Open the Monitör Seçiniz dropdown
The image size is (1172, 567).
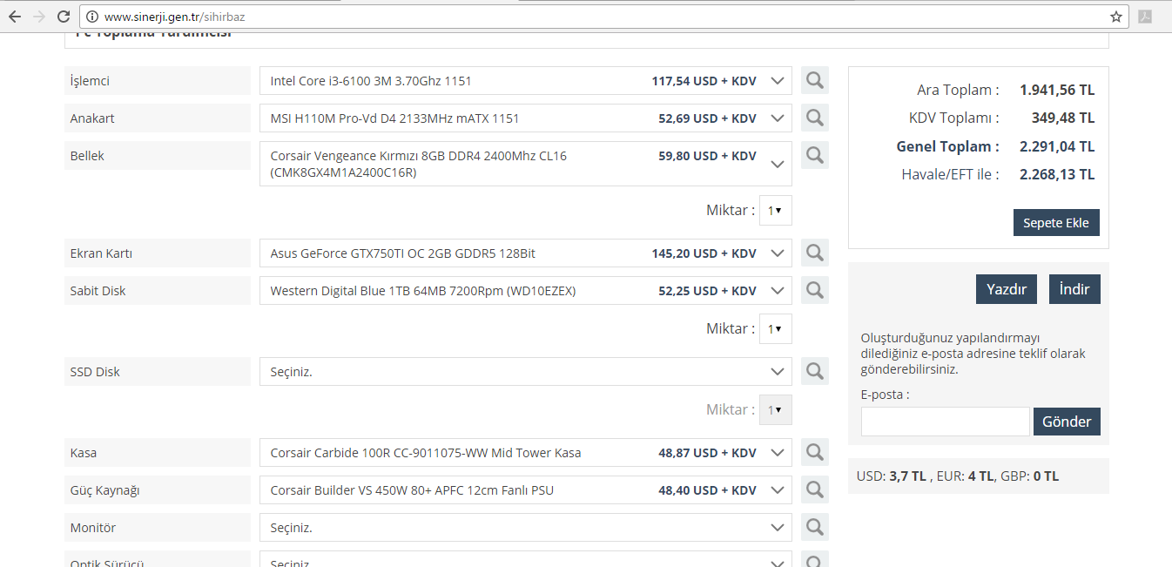tap(526, 528)
